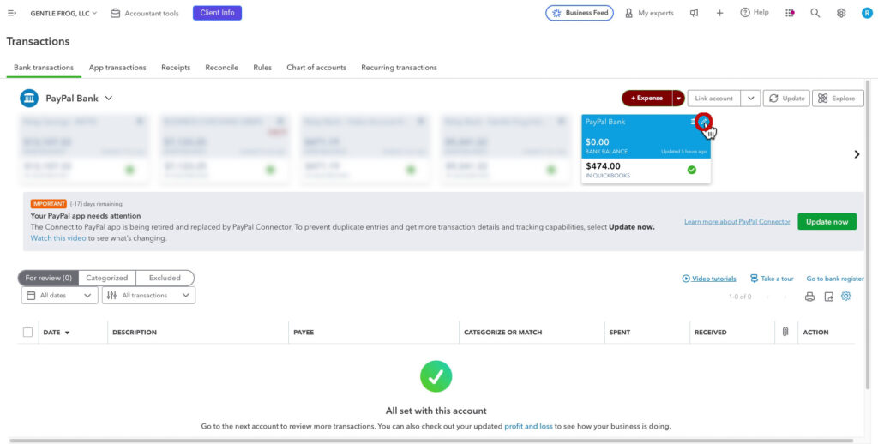Click the Go to bank register link

tap(835, 279)
